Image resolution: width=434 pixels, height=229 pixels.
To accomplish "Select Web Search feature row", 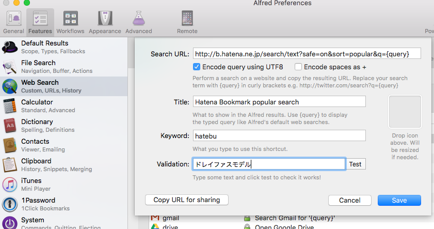I will click(63, 86).
